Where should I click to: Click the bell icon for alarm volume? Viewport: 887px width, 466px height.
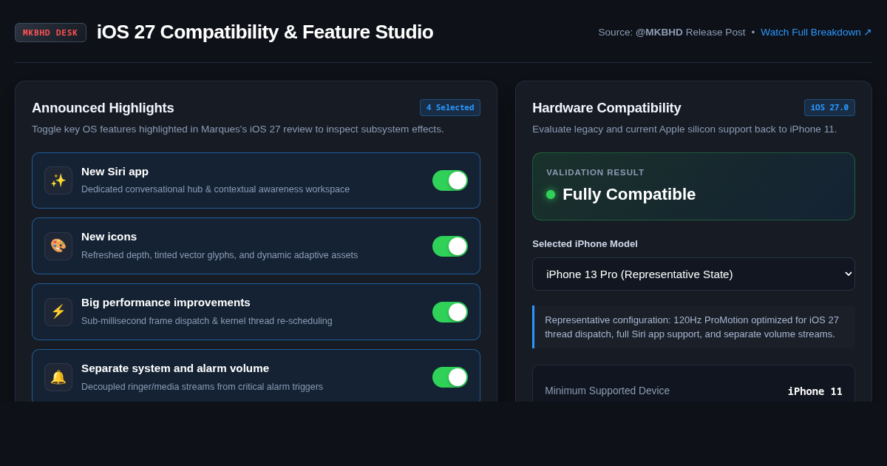point(58,377)
